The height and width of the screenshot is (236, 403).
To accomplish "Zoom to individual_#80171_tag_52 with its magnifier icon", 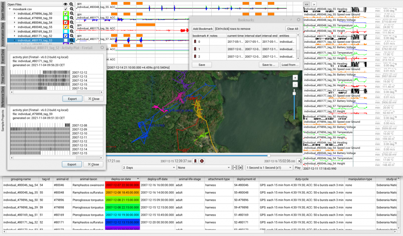I will 72,36.
